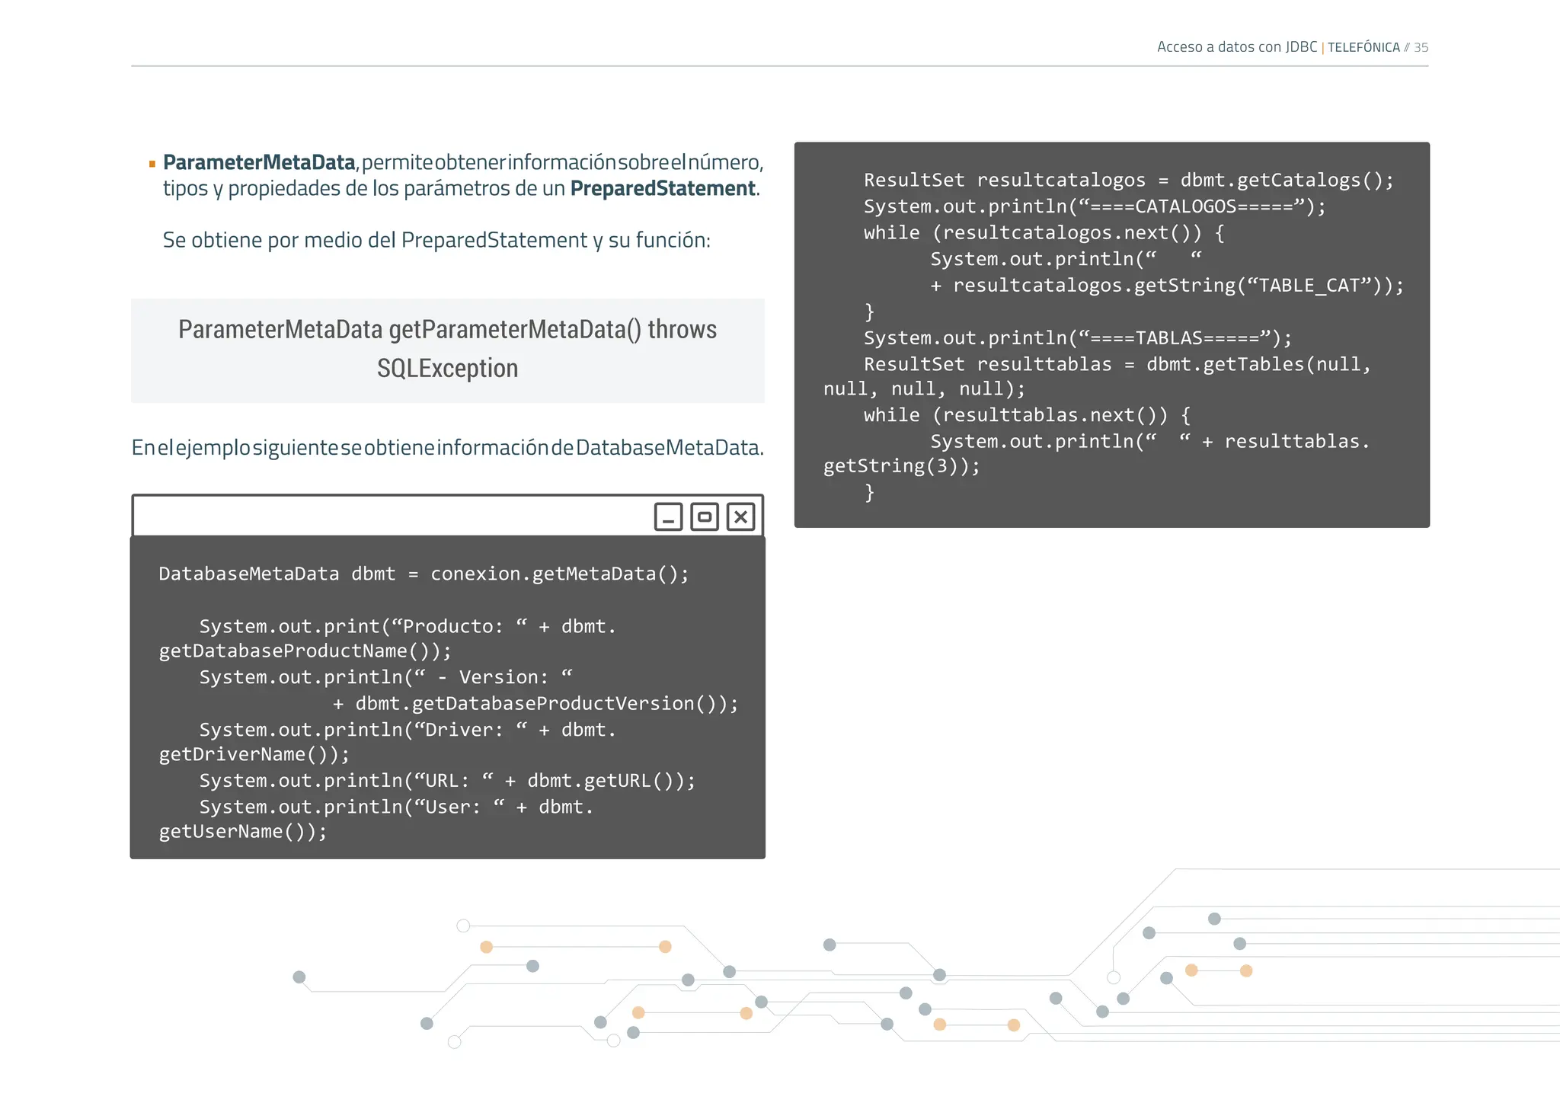Click the getDriverName() code line
This screenshot has width=1560, height=1103.
tap(254, 754)
